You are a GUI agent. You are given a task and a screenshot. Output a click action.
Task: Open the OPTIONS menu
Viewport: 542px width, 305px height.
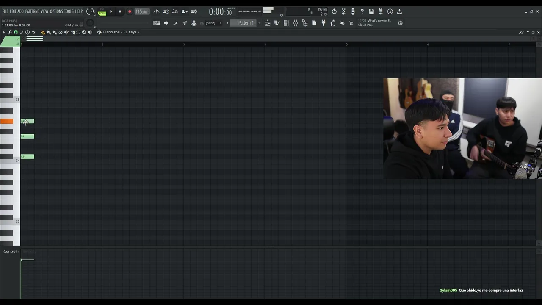point(56,11)
